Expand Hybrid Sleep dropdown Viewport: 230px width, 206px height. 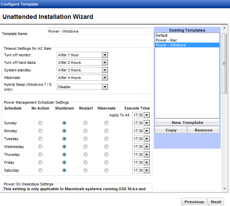(x=105, y=87)
